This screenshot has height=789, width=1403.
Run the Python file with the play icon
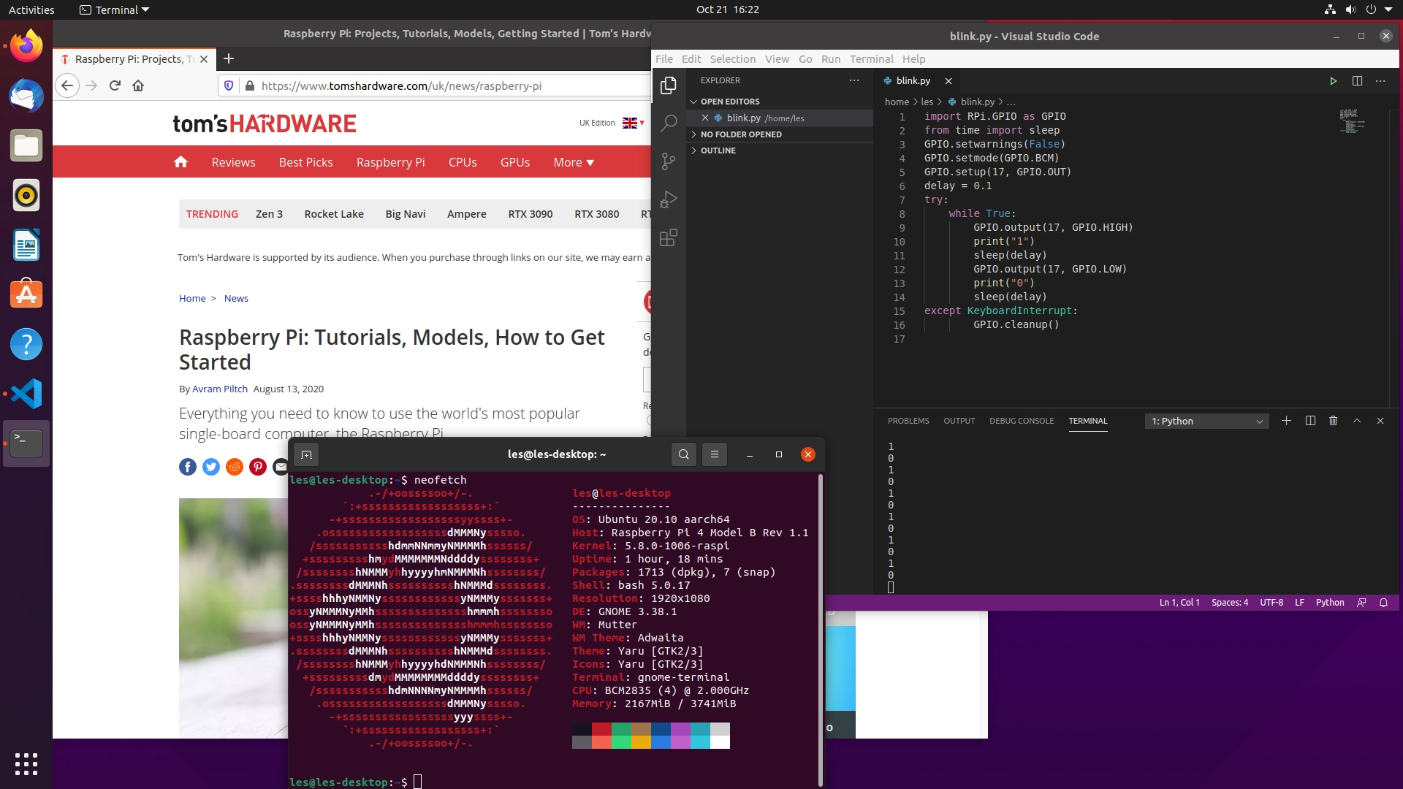tap(1333, 81)
